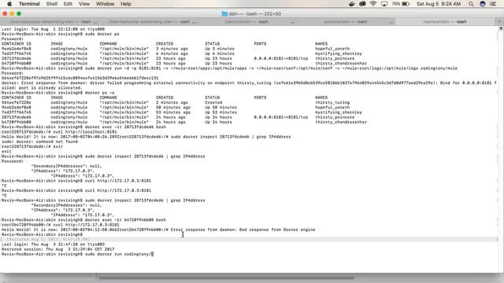Click 'docker exec -it b4720f94bb00 bash' command
Viewport: 504px width, 283px height.
[x=125, y=220]
